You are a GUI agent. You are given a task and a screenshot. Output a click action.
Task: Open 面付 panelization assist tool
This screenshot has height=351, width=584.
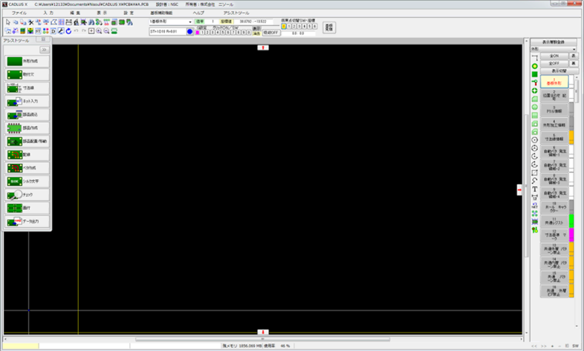[x=27, y=208]
